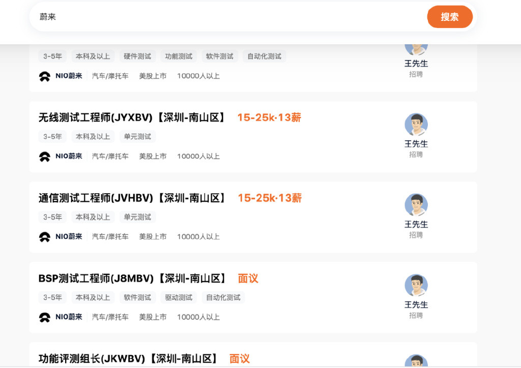Click 本科及以上 tag in 无线测试工程师 card

point(93,137)
